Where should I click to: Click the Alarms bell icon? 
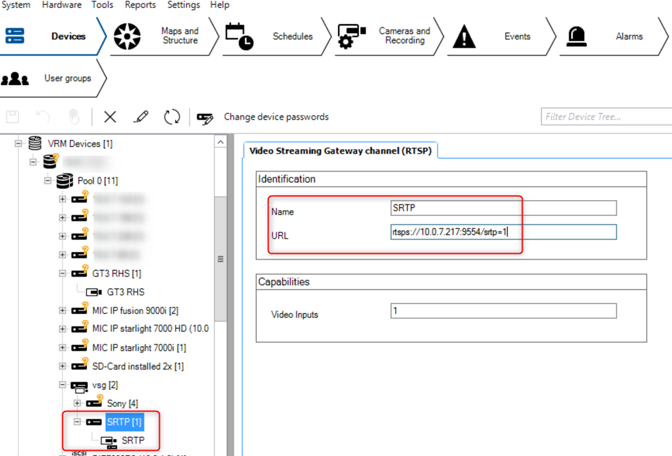[576, 36]
